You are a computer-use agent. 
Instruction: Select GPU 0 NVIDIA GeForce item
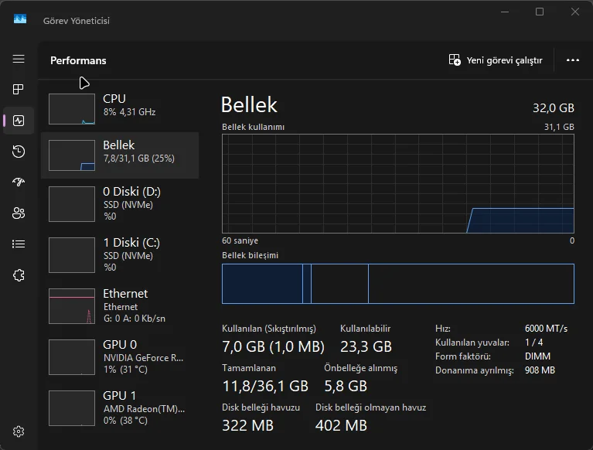click(x=120, y=357)
